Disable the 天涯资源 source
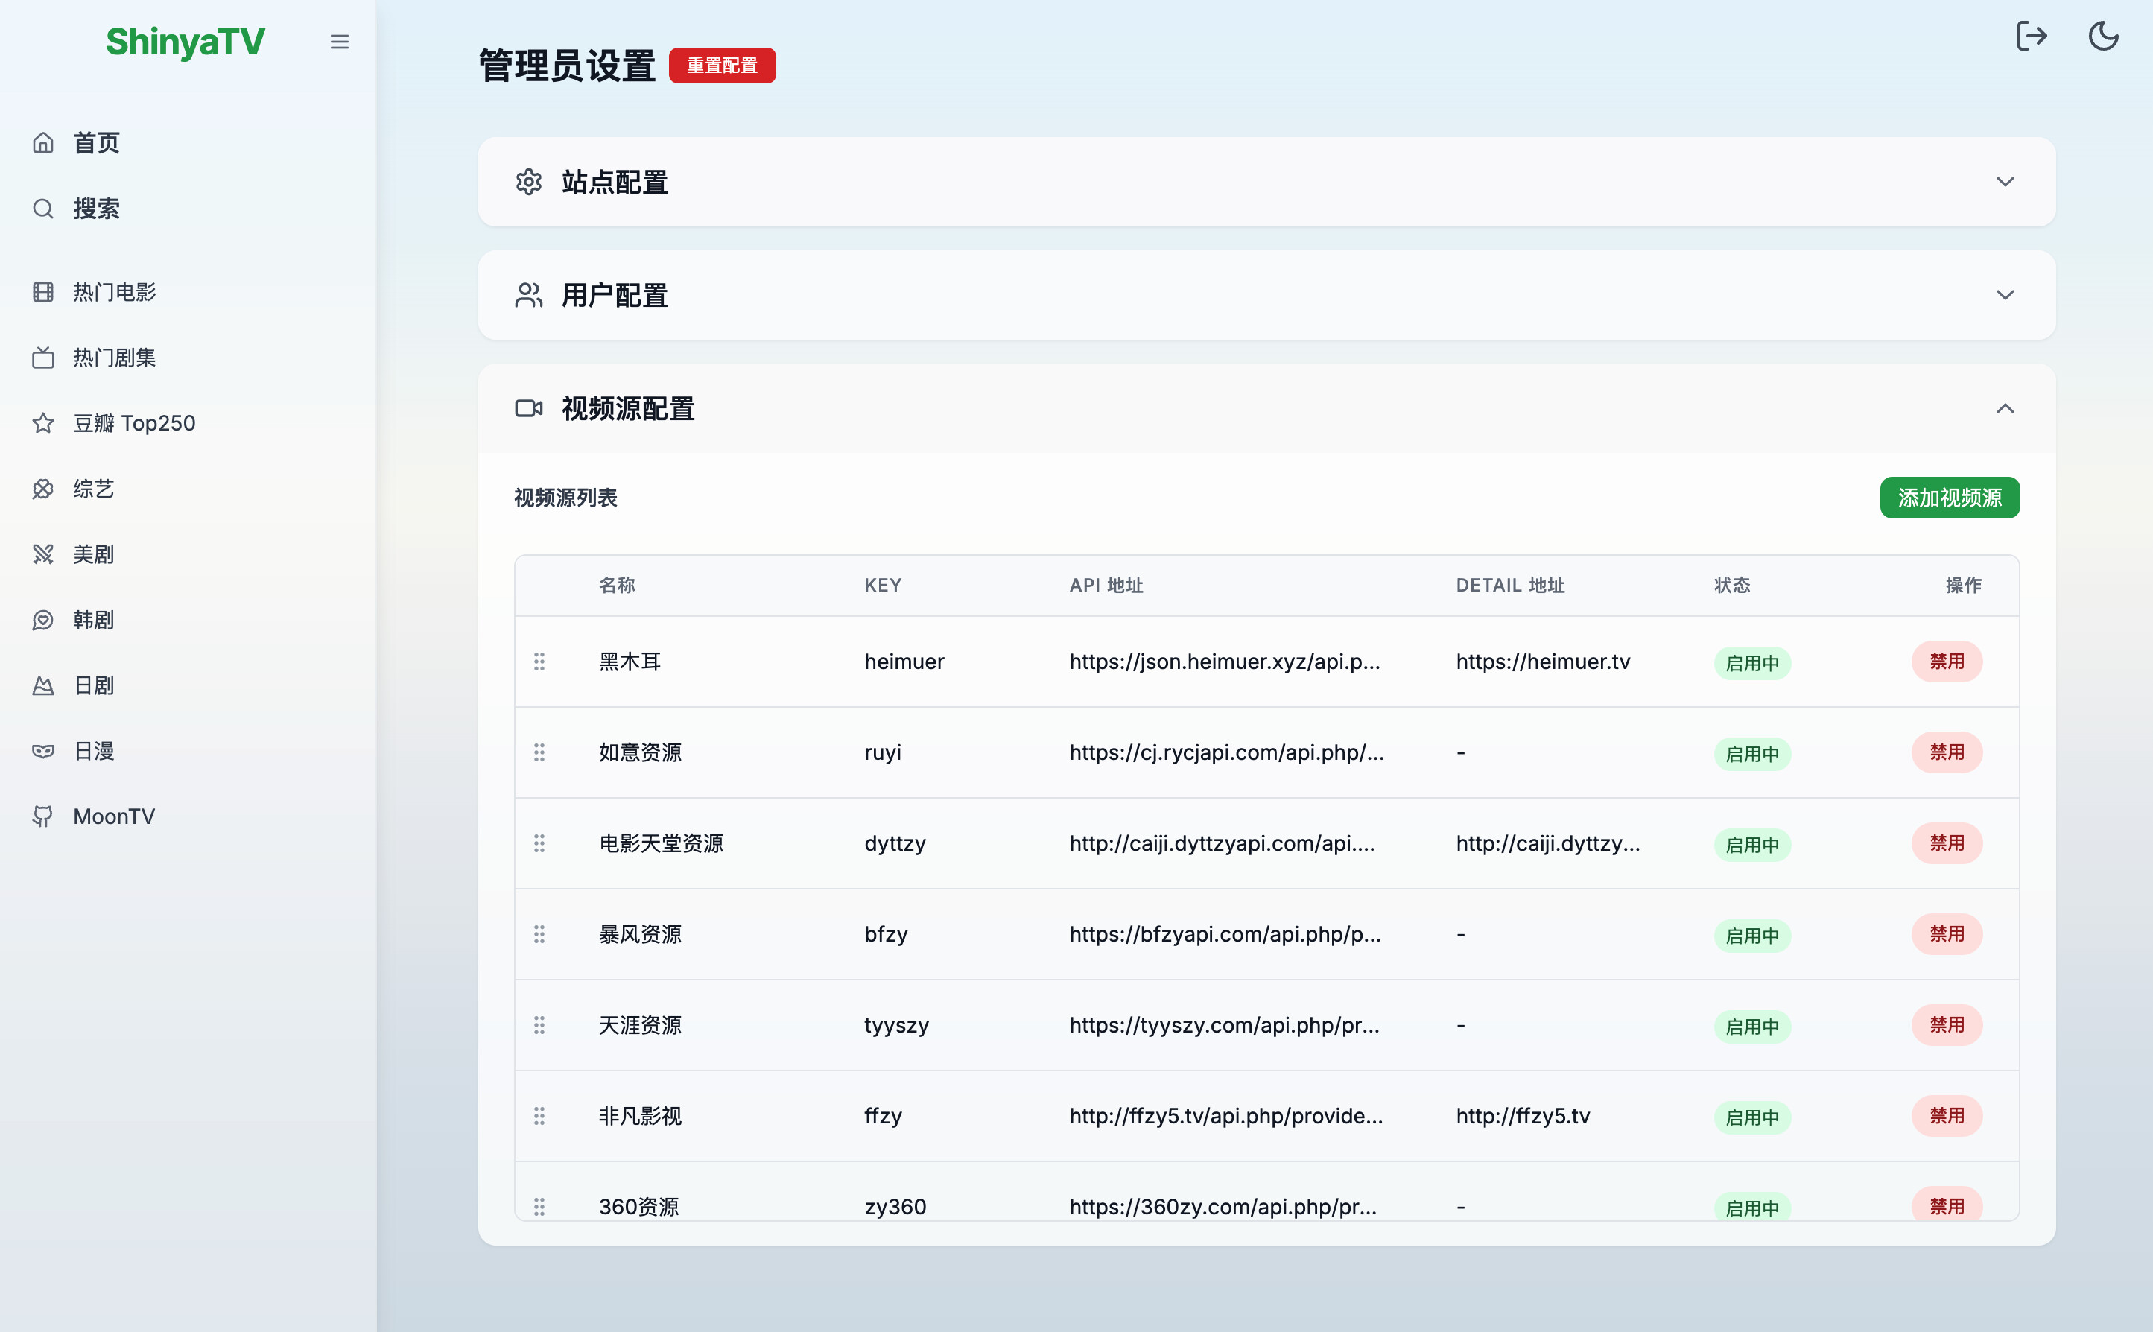The height and width of the screenshot is (1332, 2153). [1947, 1025]
